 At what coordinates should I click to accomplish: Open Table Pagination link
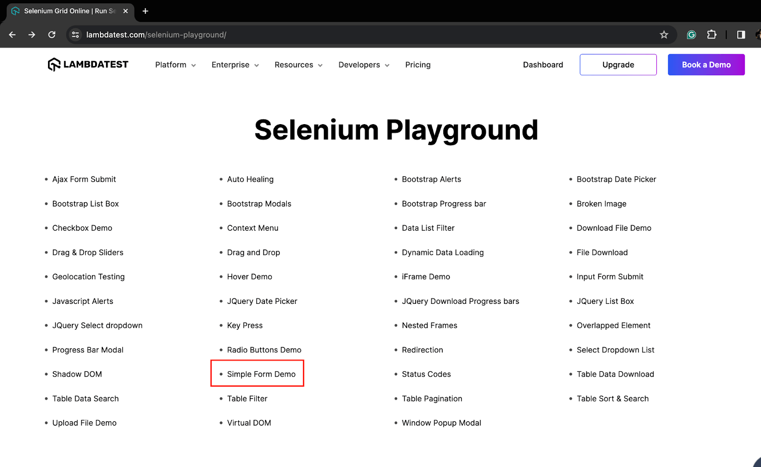tap(432, 399)
